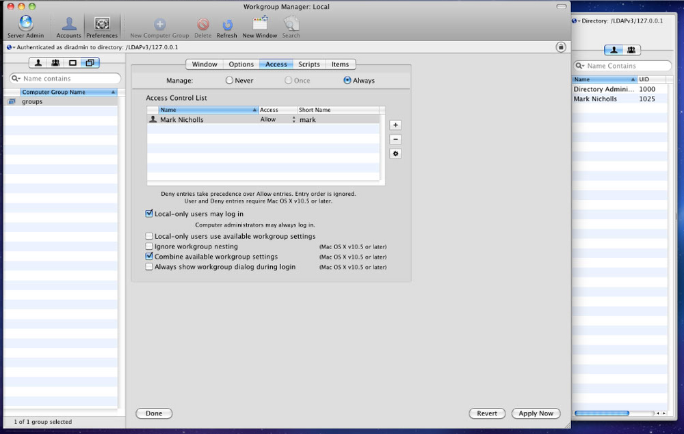Enable Always show workgroup dialog during login
The height and width of the screenshot is (434, 684).
click(149, 267)
